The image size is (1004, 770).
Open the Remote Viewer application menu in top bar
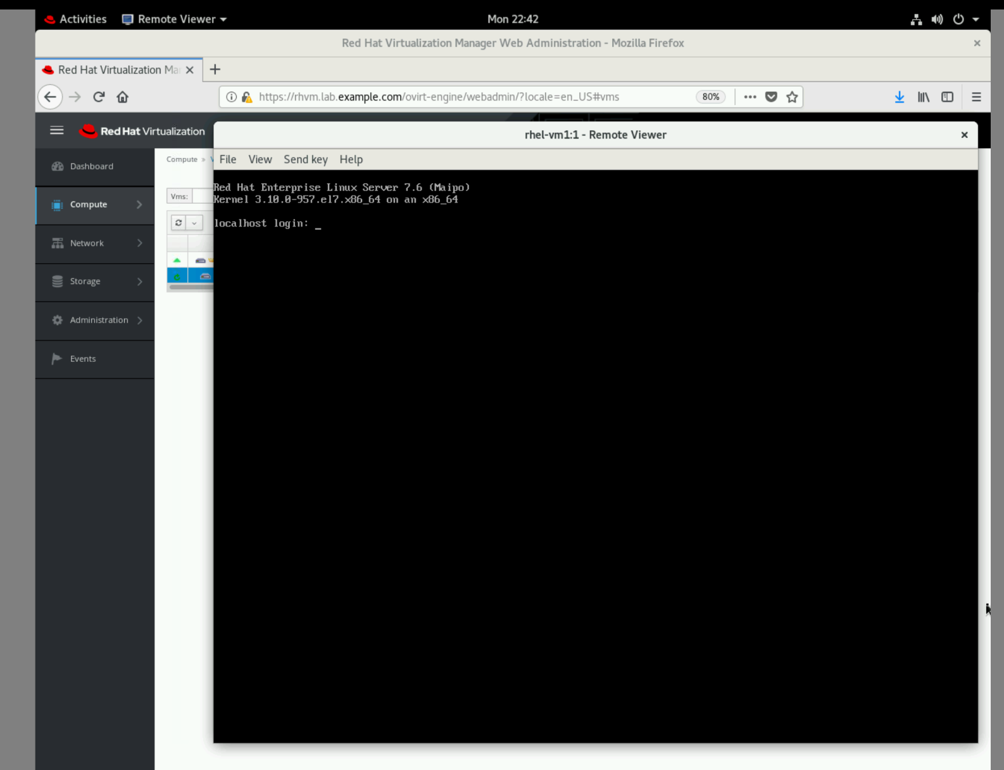tap(174, 19)
